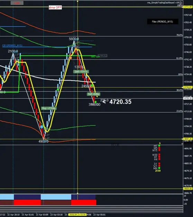193x217 pixels.
Task: Click the 5600.0 swing high label
Action: pos(74,39)
